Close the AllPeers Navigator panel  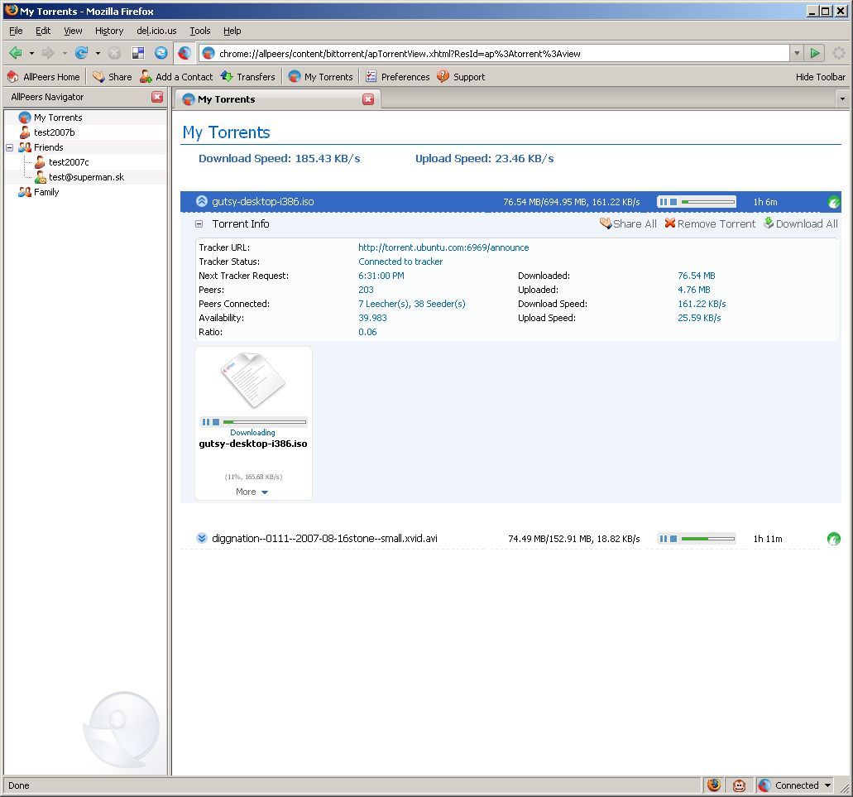point(157,97)
